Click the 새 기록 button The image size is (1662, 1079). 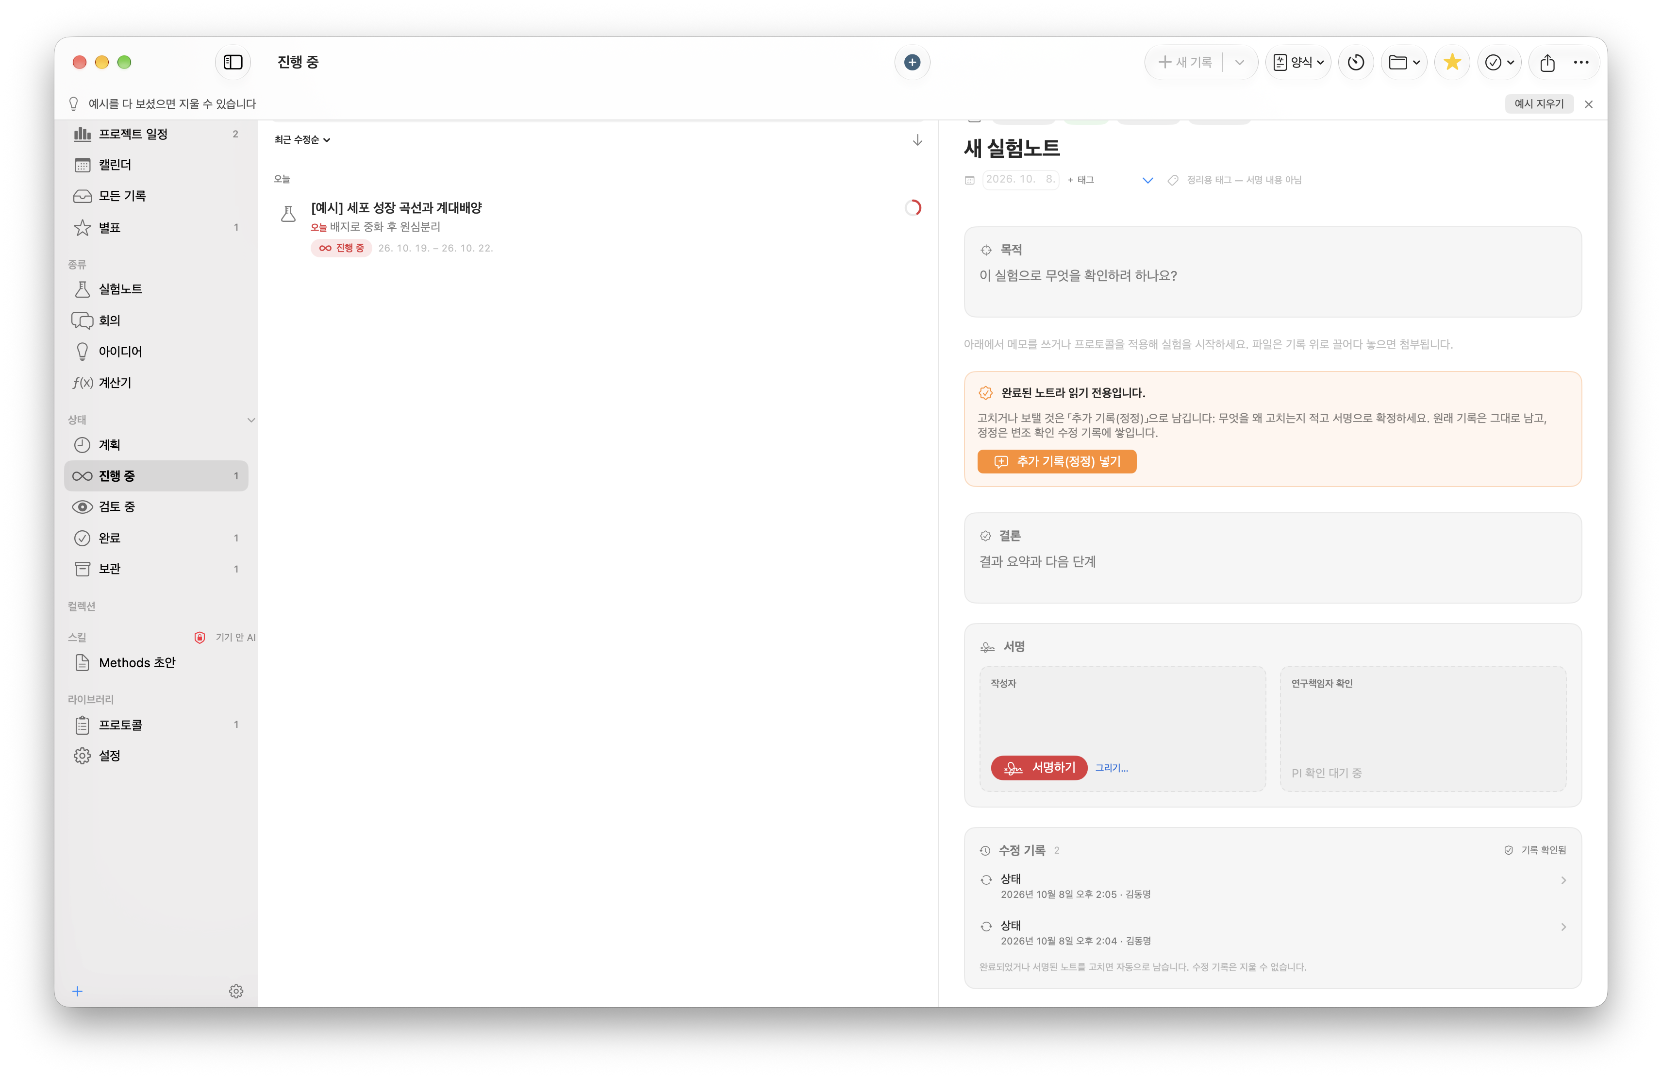click(1185, 62)
